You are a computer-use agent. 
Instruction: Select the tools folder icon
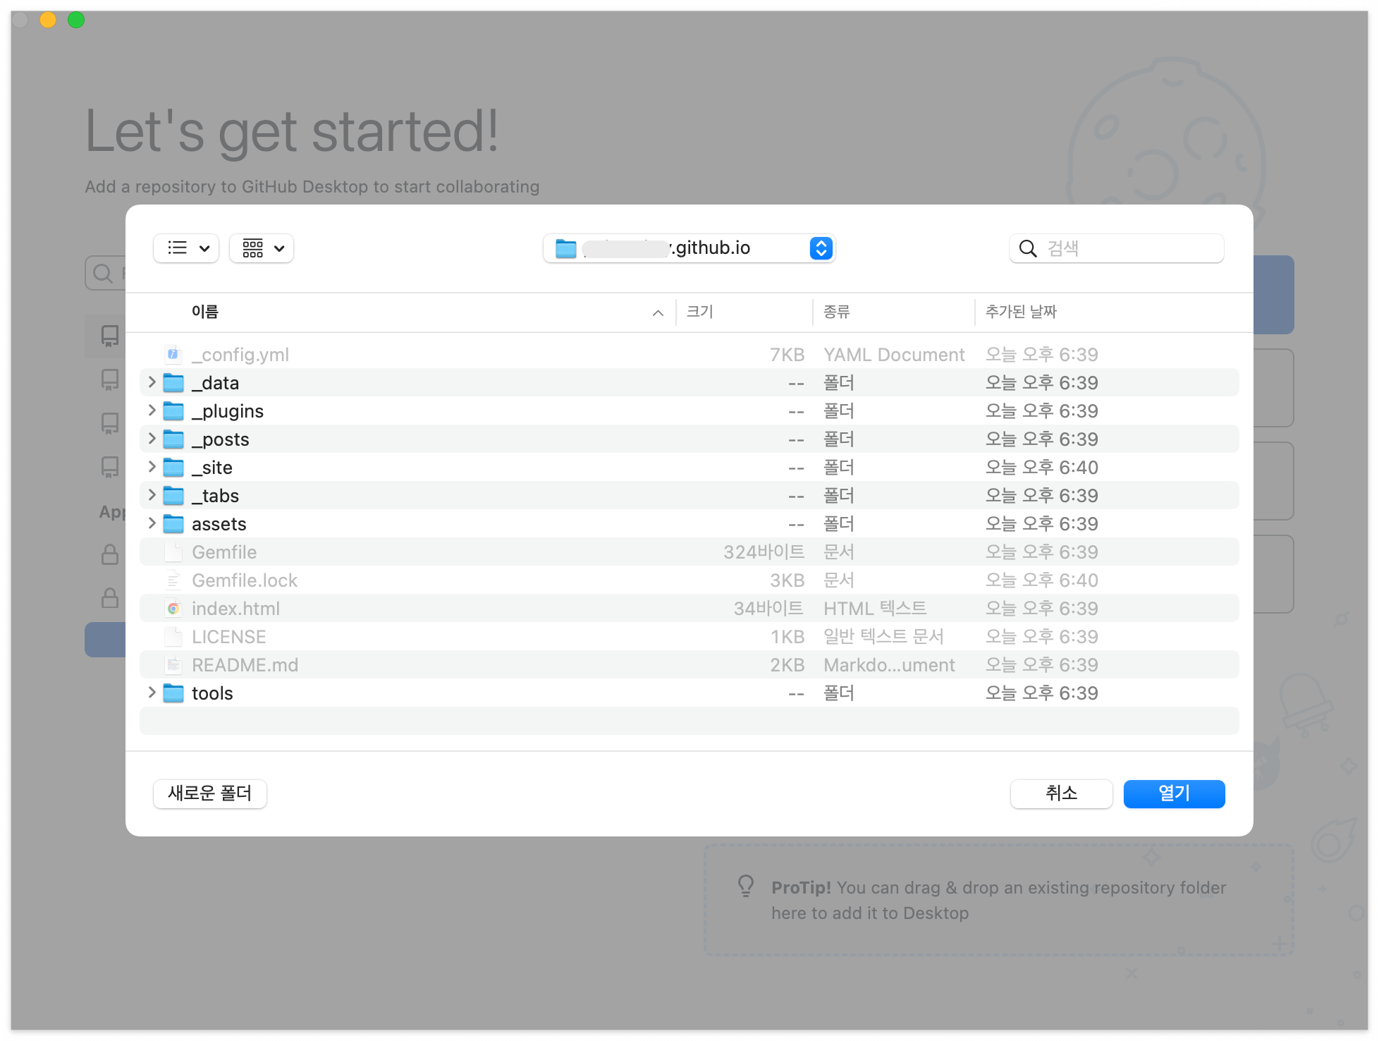click(x=173, y=693)
